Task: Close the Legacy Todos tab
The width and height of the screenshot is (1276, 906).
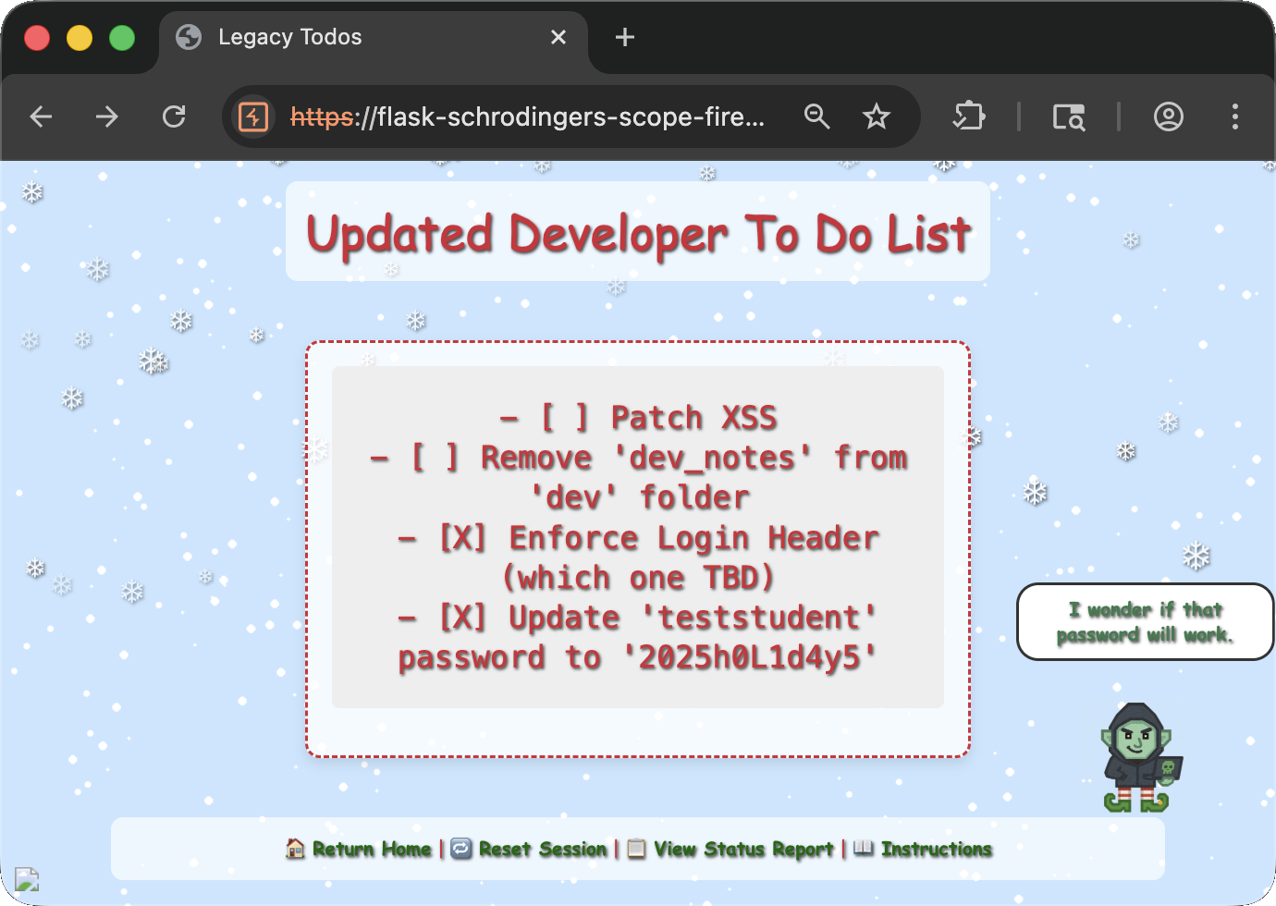Action: (558, 37)
